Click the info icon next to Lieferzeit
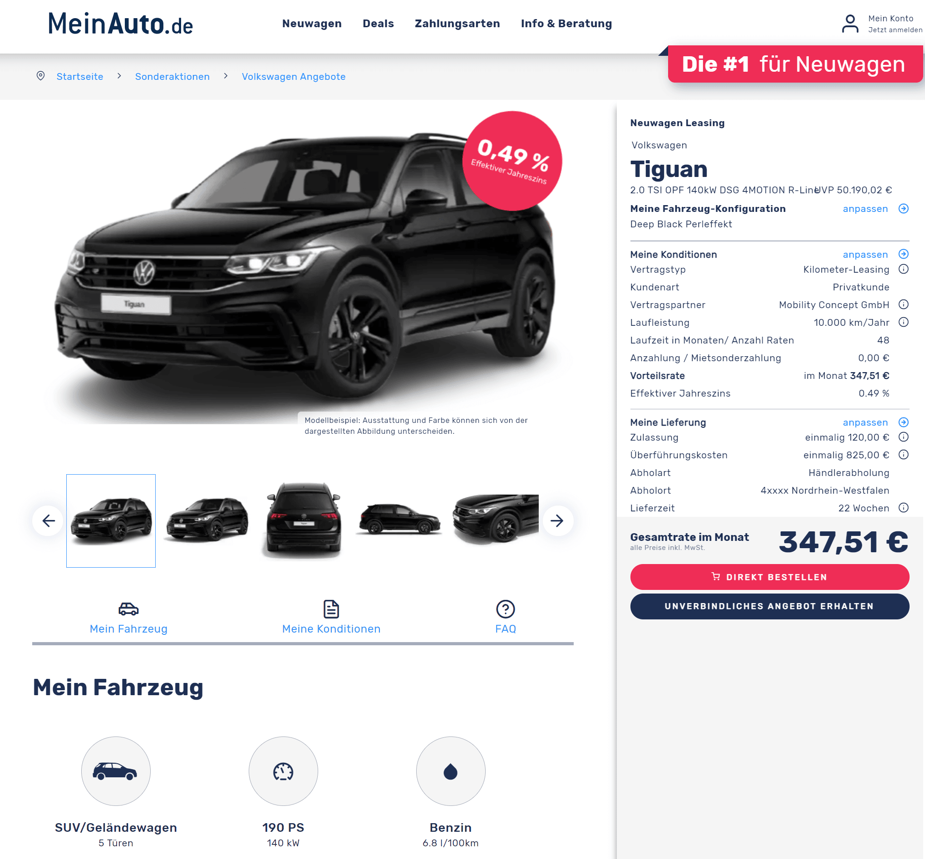 click(x=903, y=508)
